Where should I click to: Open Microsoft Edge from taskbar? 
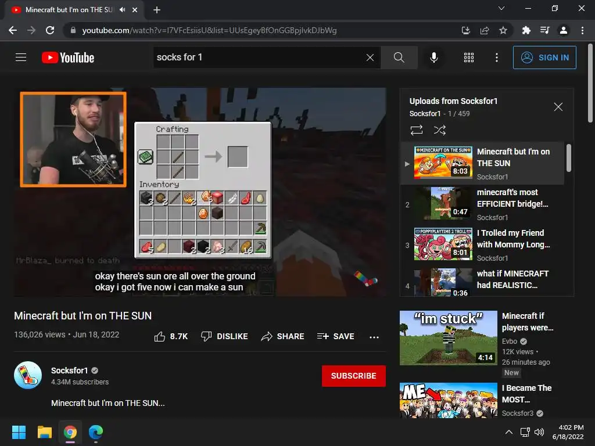click(x=96, y=432)
